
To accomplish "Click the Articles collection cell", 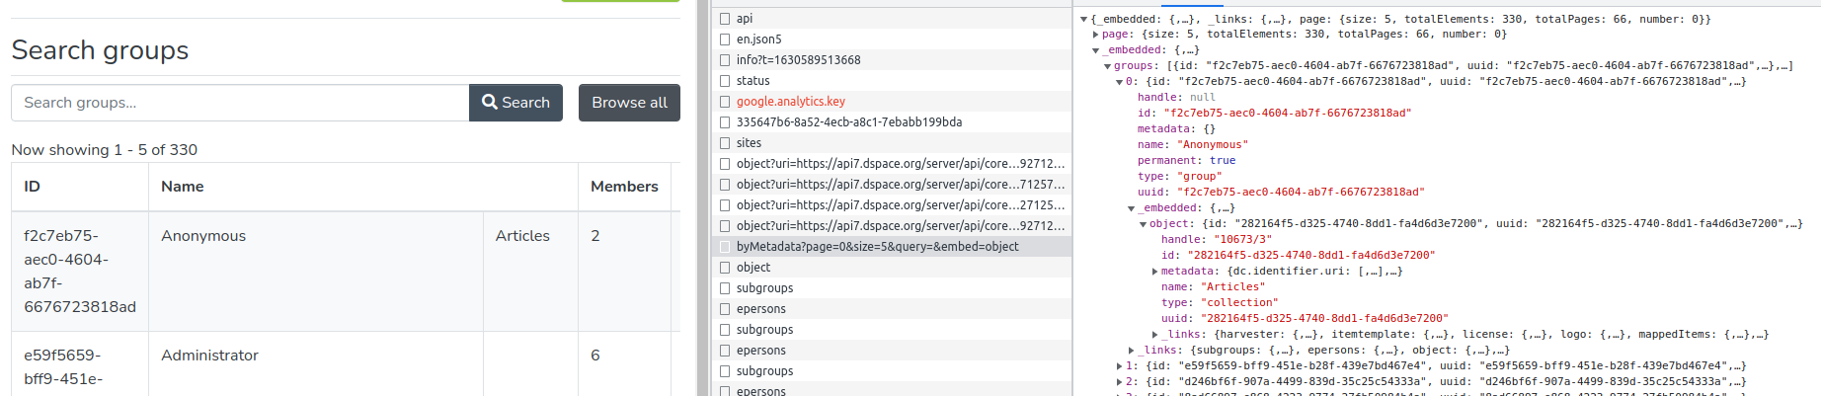I will coord(522,236).
